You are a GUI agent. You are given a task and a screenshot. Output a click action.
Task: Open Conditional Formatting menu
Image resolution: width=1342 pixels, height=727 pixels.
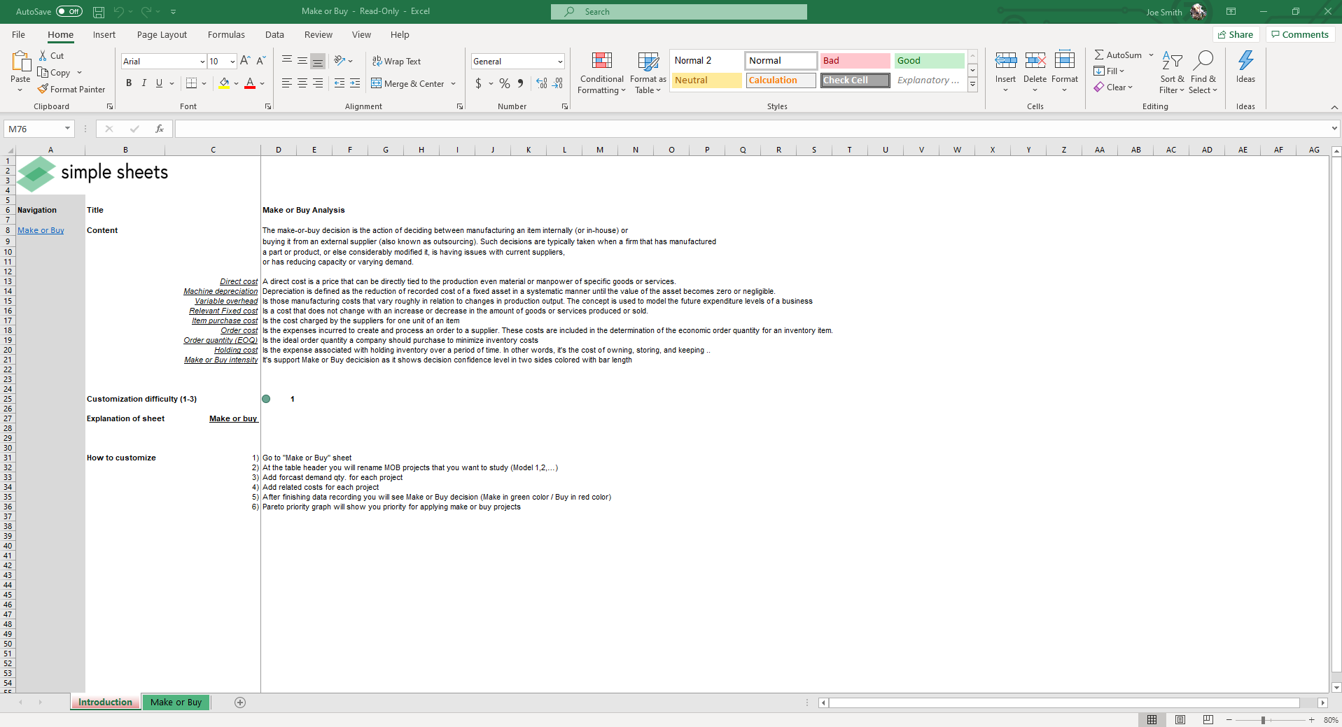(601, 73)
